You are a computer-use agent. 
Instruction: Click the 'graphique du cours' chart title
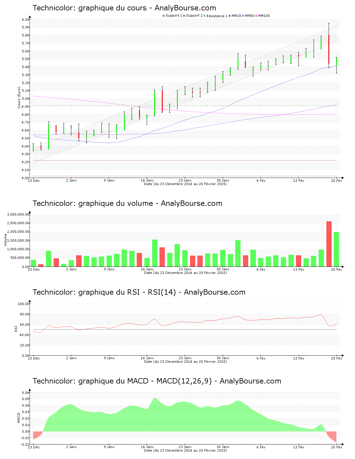click(x=112, y=8)
